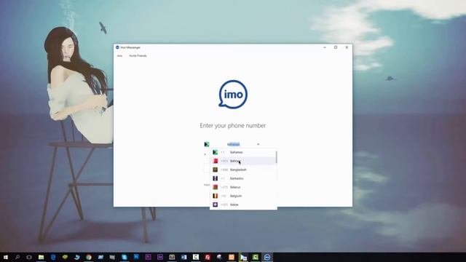
Task: Click the imo Messenger title bar icon
Action: (117, 47)
